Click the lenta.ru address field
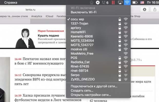The width and height of the screenshot is (159, 102). (x=33, y=10)
